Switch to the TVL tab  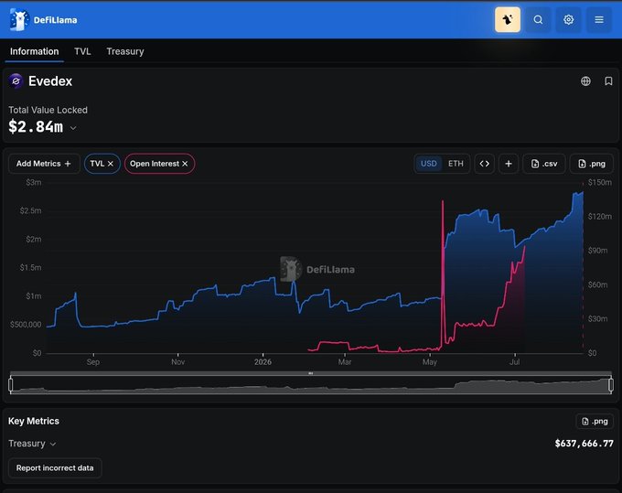pyautogui.click(x=82, y=51)
